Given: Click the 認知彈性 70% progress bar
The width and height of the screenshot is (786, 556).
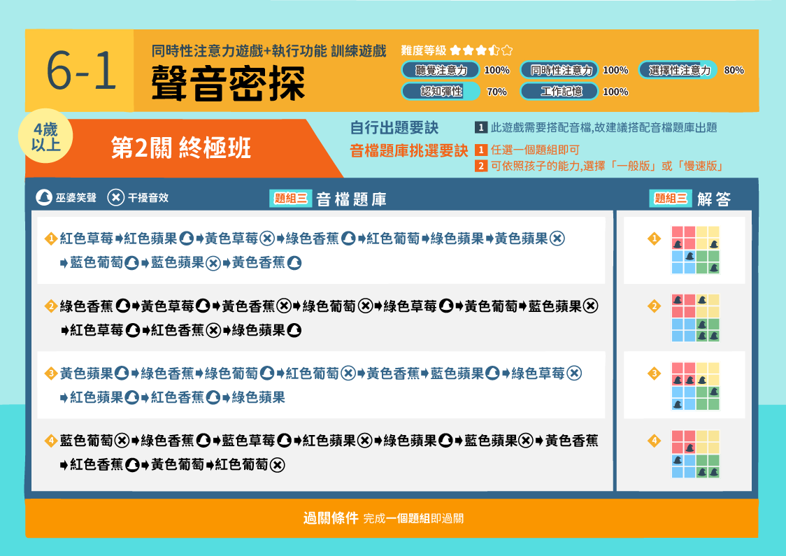Looking at the screenshot, I should pyautogui.click(x=440, y=91).
